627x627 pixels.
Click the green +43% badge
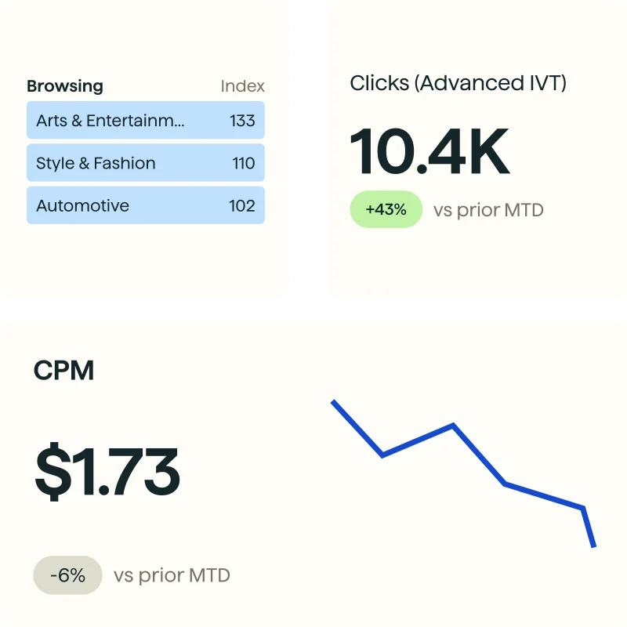[x=386, y=210]
